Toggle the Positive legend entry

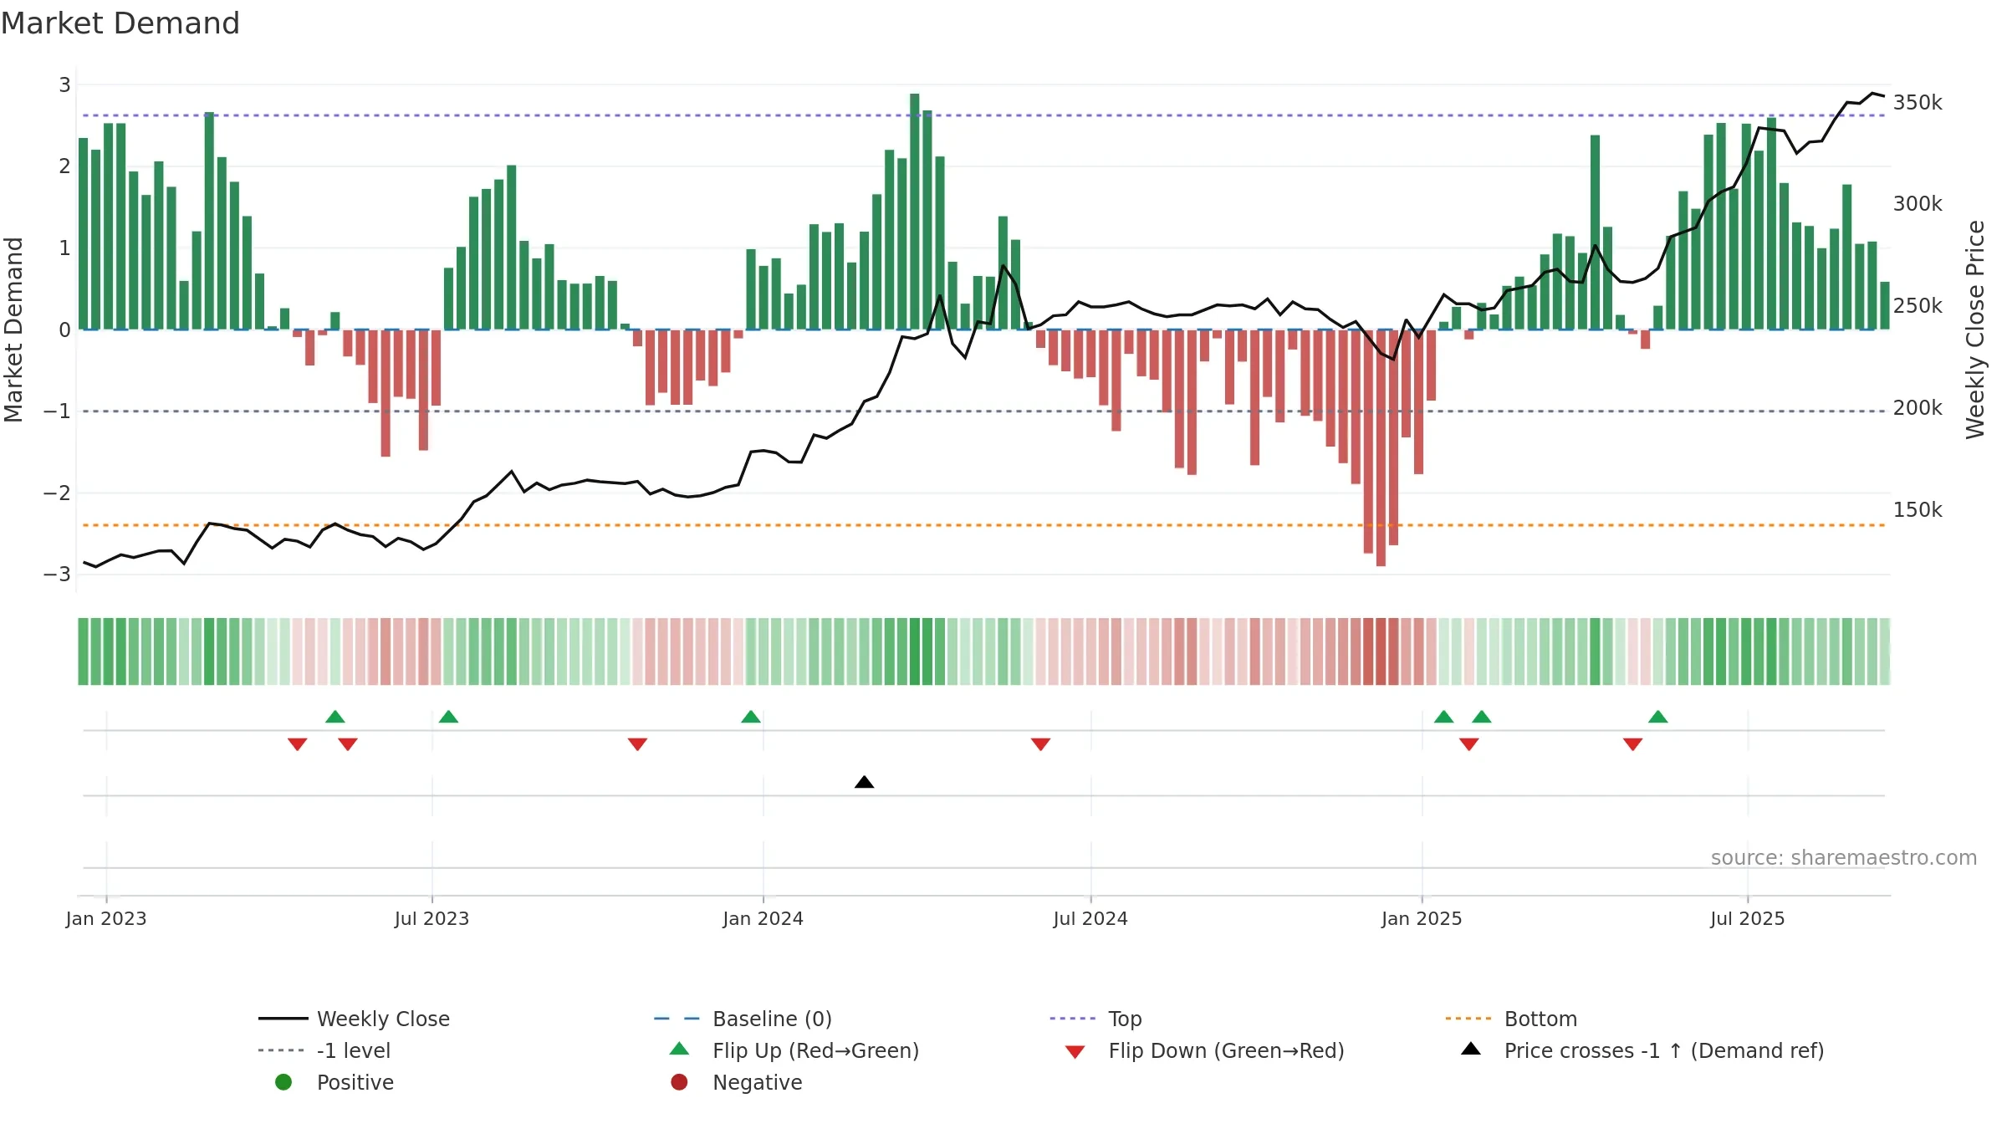[334, 1082]
